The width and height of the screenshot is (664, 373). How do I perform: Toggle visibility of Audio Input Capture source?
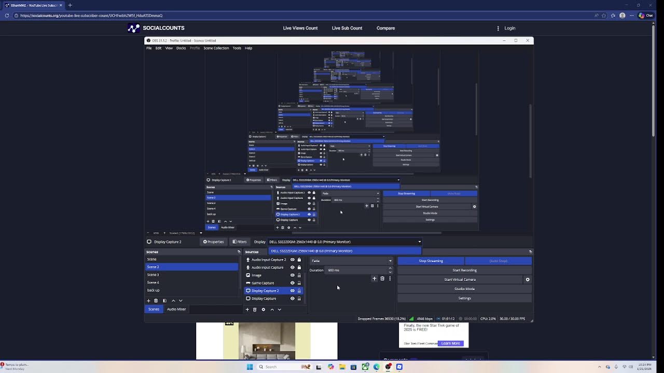coord(292,267)
